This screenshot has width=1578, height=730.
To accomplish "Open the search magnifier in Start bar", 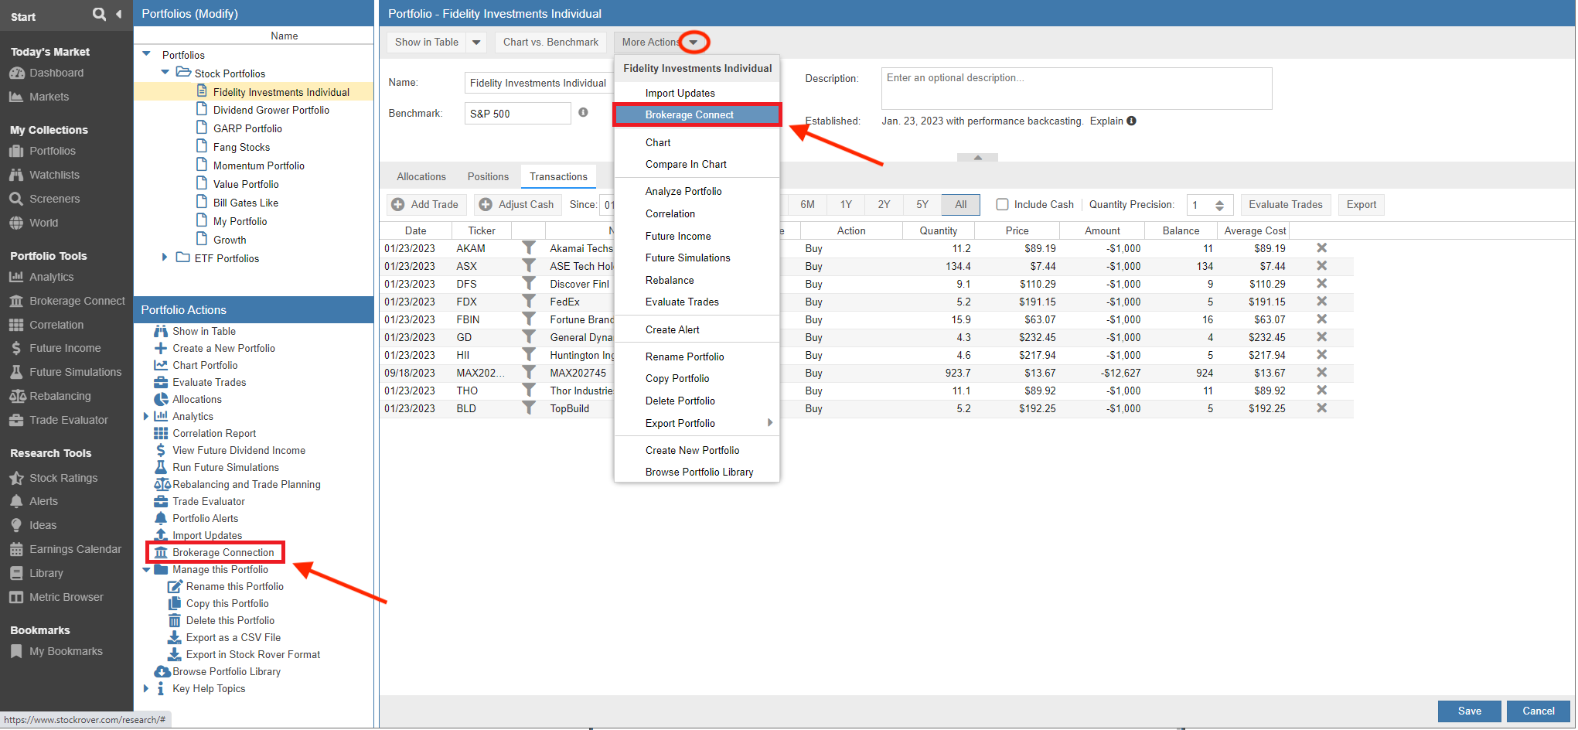I will pyautogui.click(x=99, y=14).
